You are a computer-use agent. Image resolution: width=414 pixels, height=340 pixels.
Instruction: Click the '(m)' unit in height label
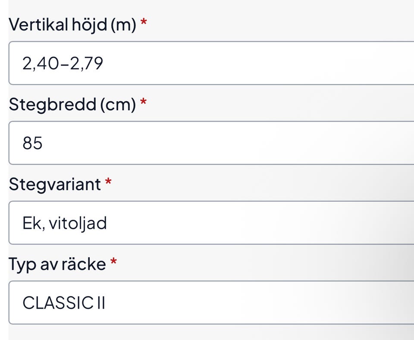click(x=123, y=25)
